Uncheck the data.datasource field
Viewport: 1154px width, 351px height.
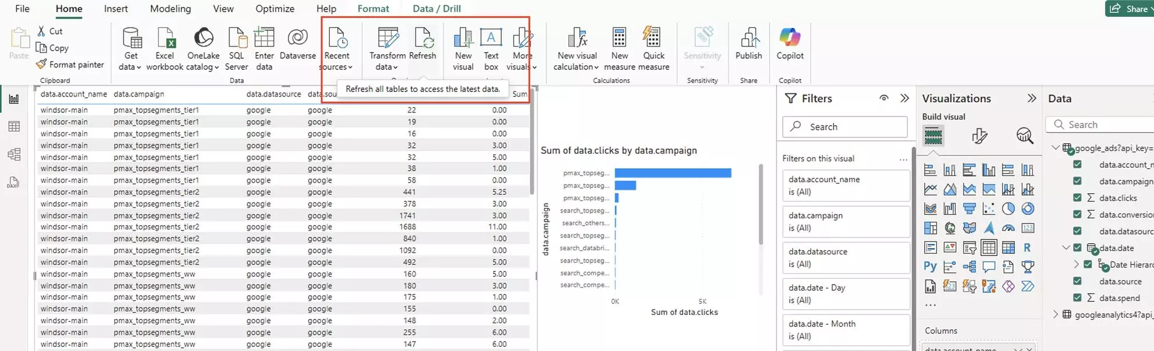(1077, 231)
